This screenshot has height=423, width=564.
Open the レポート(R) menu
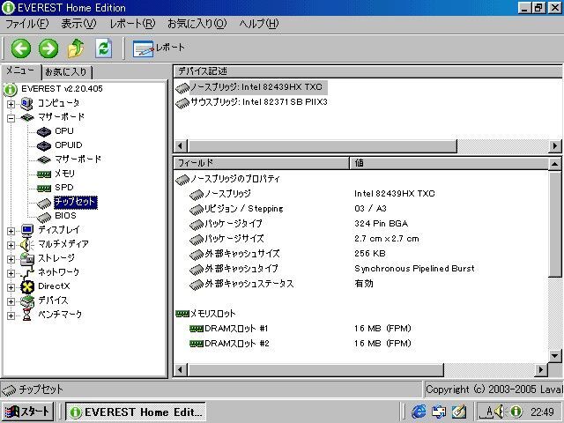(x=132, y=24)
